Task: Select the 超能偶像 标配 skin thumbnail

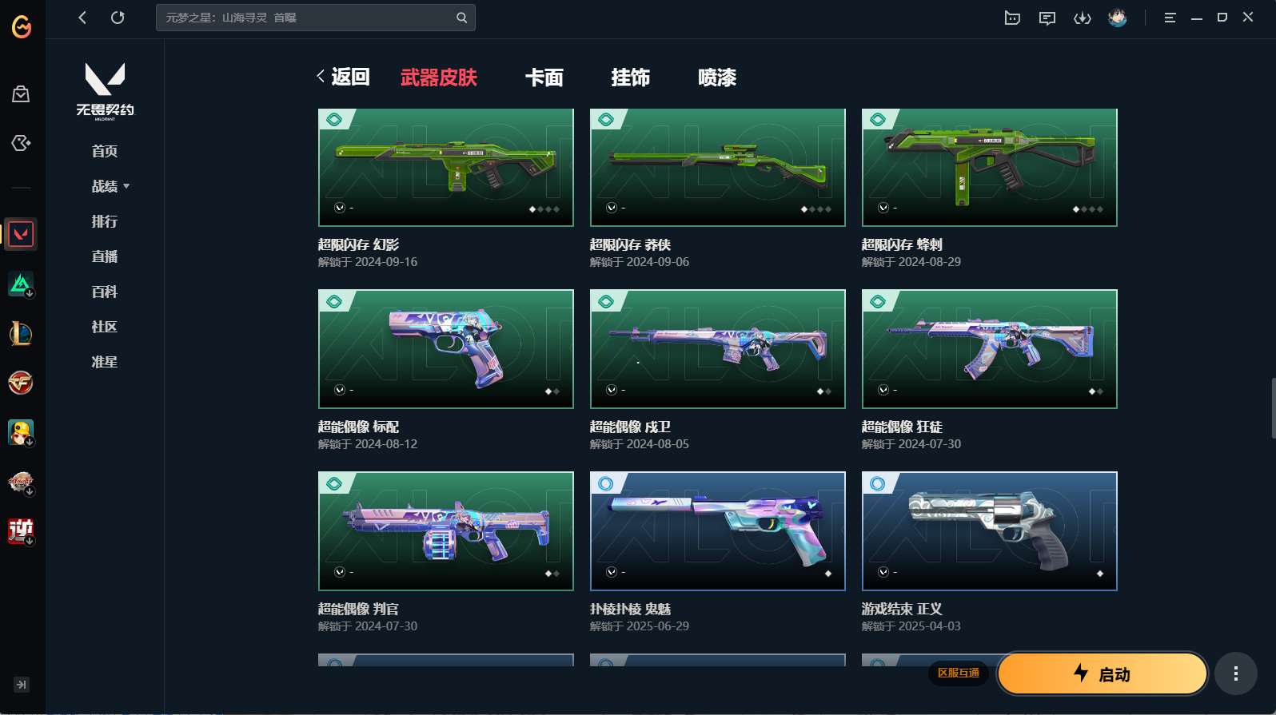Action: pos(446,349)
